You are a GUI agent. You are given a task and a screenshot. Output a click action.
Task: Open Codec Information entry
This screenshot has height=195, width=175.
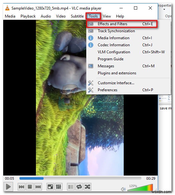(x=128, y=45)
